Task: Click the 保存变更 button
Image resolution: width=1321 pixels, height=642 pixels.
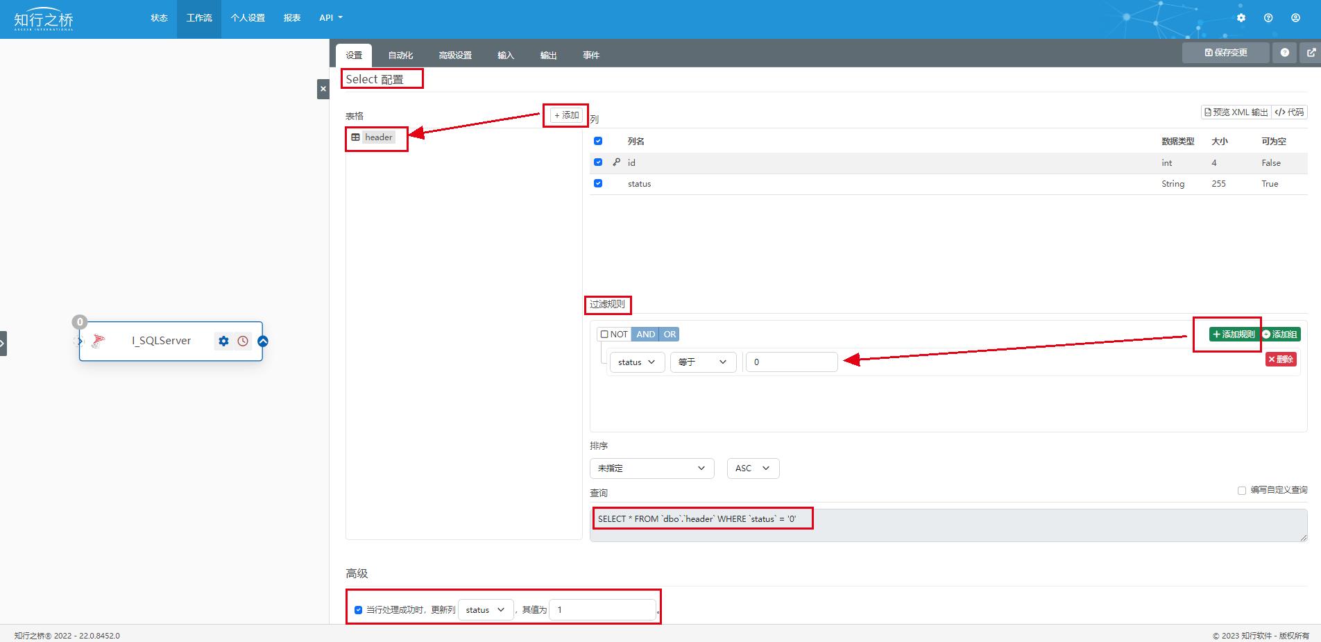Action: tap(1226, 53)
